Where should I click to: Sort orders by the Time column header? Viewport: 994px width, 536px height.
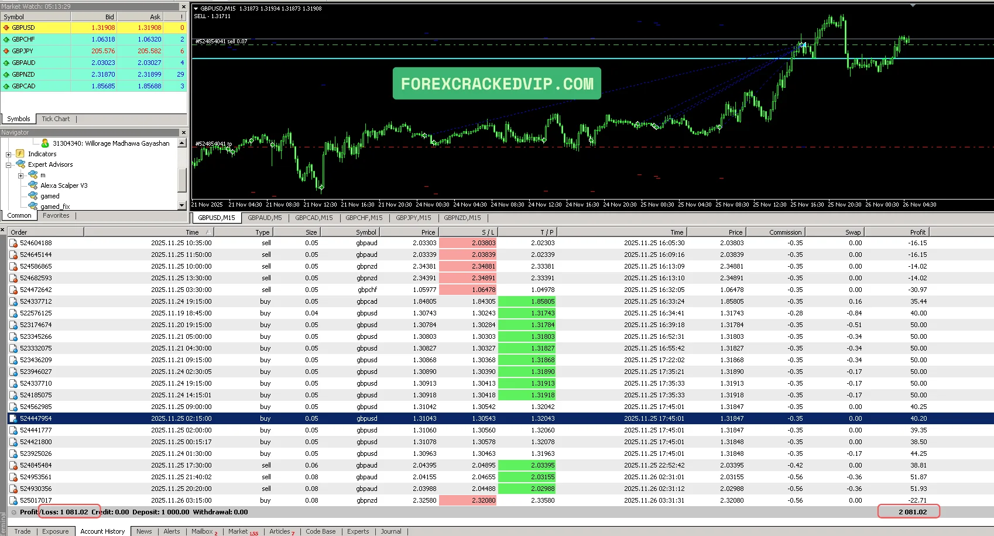(192, 232)
